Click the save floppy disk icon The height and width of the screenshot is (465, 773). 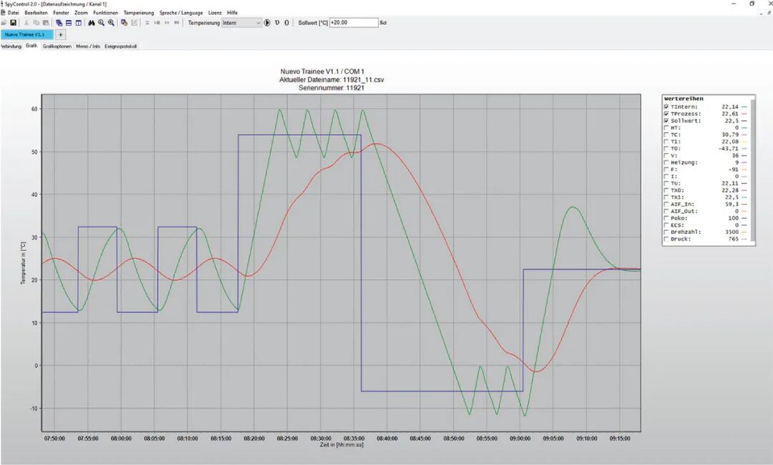pos(14,23)
